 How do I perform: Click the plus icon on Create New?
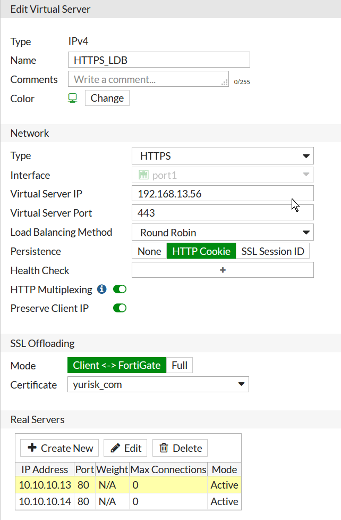click(x=33, y=448)
